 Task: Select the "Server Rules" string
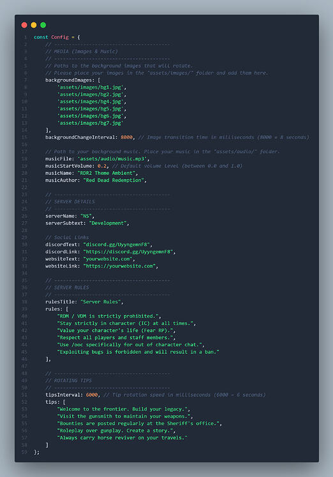tap(100, 302)
